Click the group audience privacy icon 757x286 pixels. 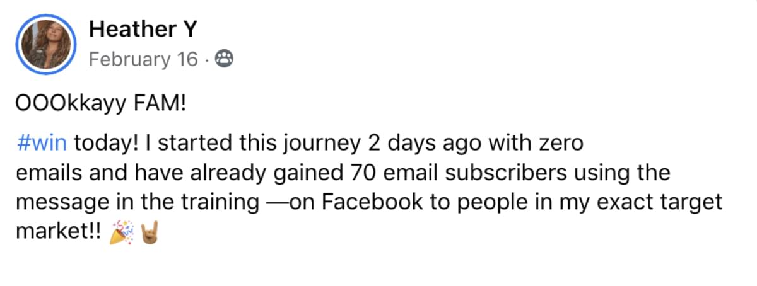[224, 59]
